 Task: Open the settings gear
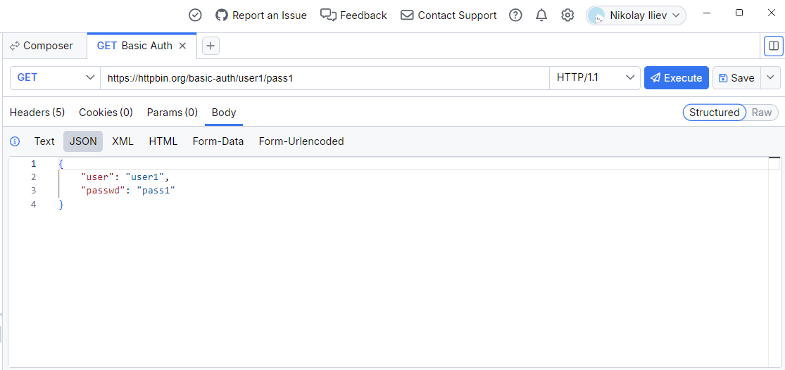tap(567, 15)
